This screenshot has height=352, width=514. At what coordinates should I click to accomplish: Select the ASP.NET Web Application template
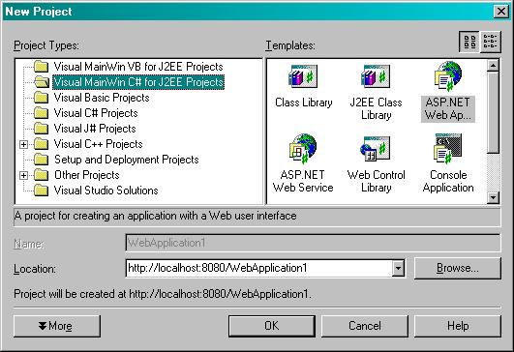click(x=448, y=92)
